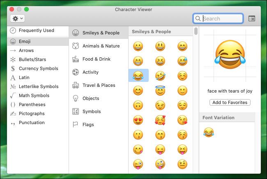Select the slightly smiling face emoji
The image size is (267, 179).
click(x=182, y=91)
